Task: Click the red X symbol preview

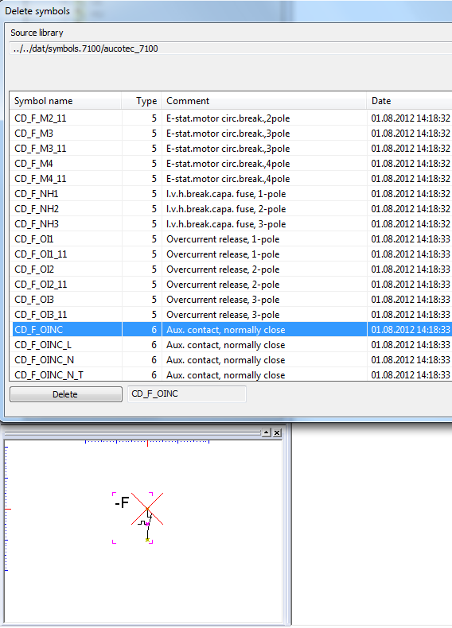Action: point(147,509)
